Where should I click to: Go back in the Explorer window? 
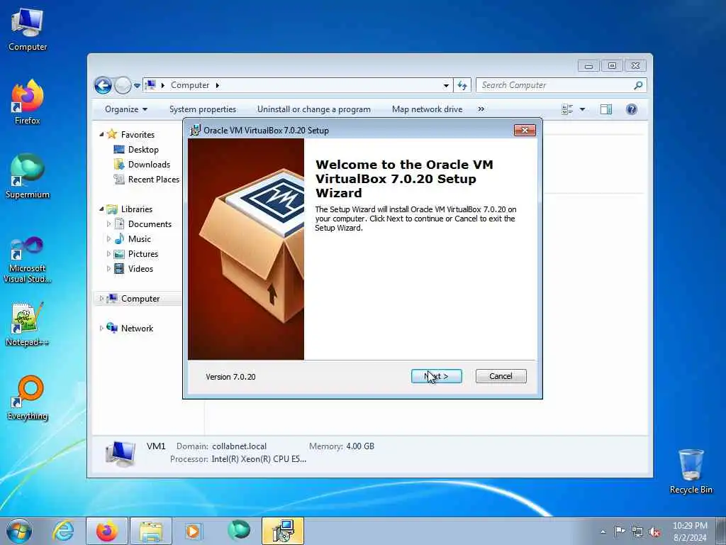point(104,85)
